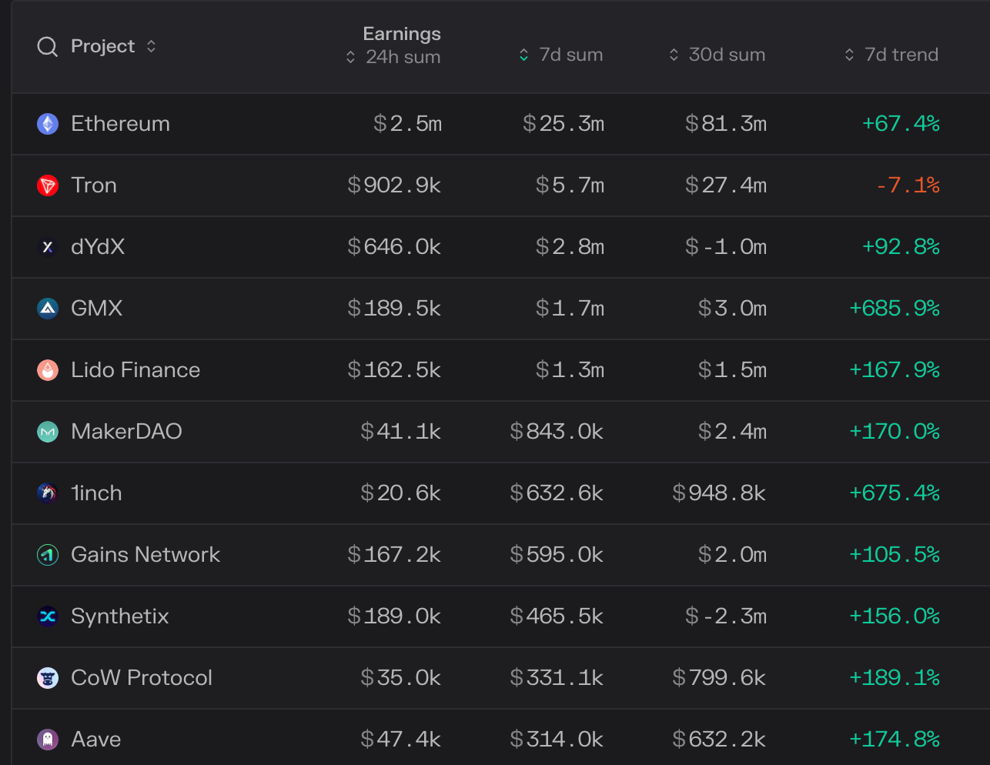Open the Gains Network project name

point(145,555)
